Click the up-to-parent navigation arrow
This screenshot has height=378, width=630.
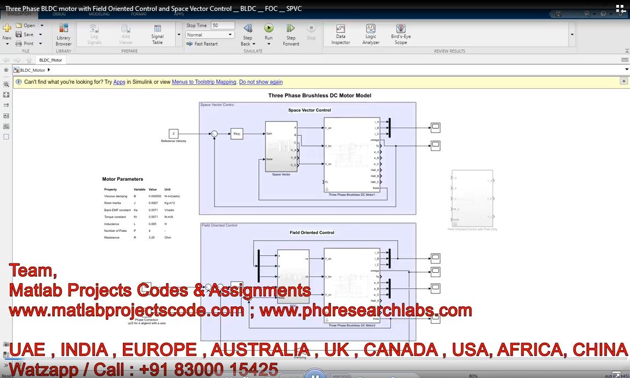click(x=29, y=60)
